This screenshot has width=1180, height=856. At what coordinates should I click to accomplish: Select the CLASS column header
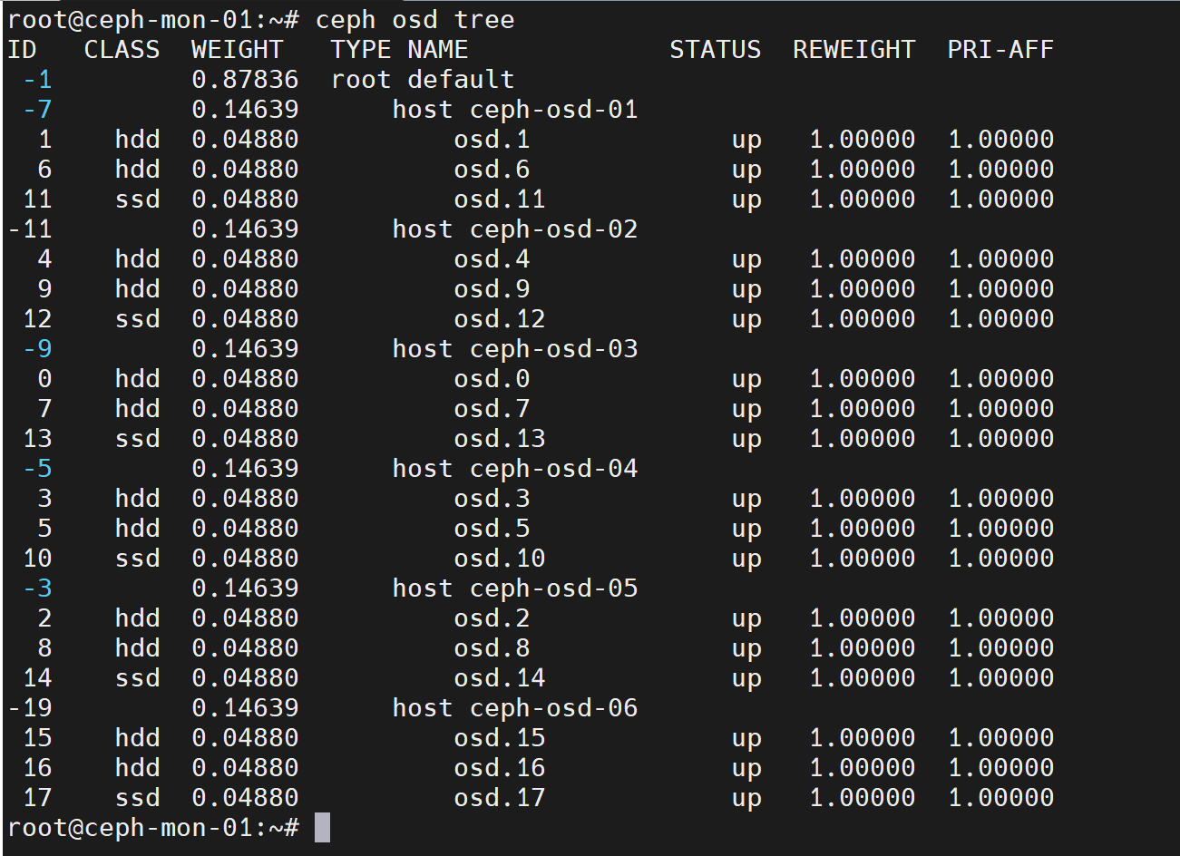click(122, 49)
